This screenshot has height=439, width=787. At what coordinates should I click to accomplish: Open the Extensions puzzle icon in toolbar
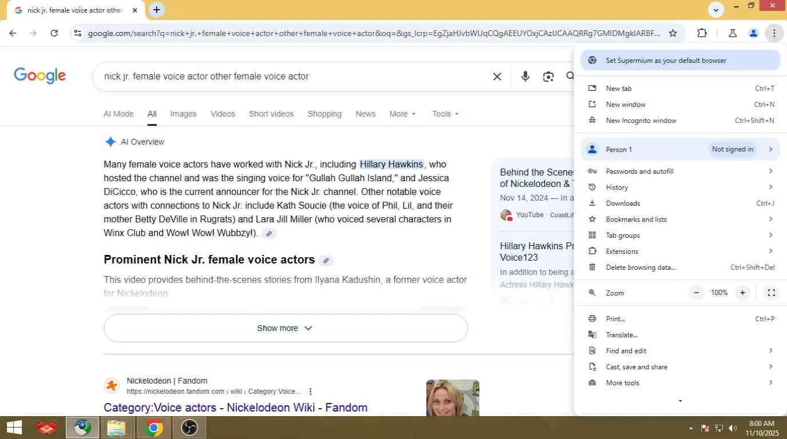point(702,33)
